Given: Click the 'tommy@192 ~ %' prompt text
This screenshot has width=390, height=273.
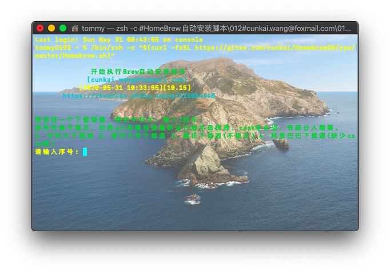Looking at the screenshot, I should coord(61,48).
